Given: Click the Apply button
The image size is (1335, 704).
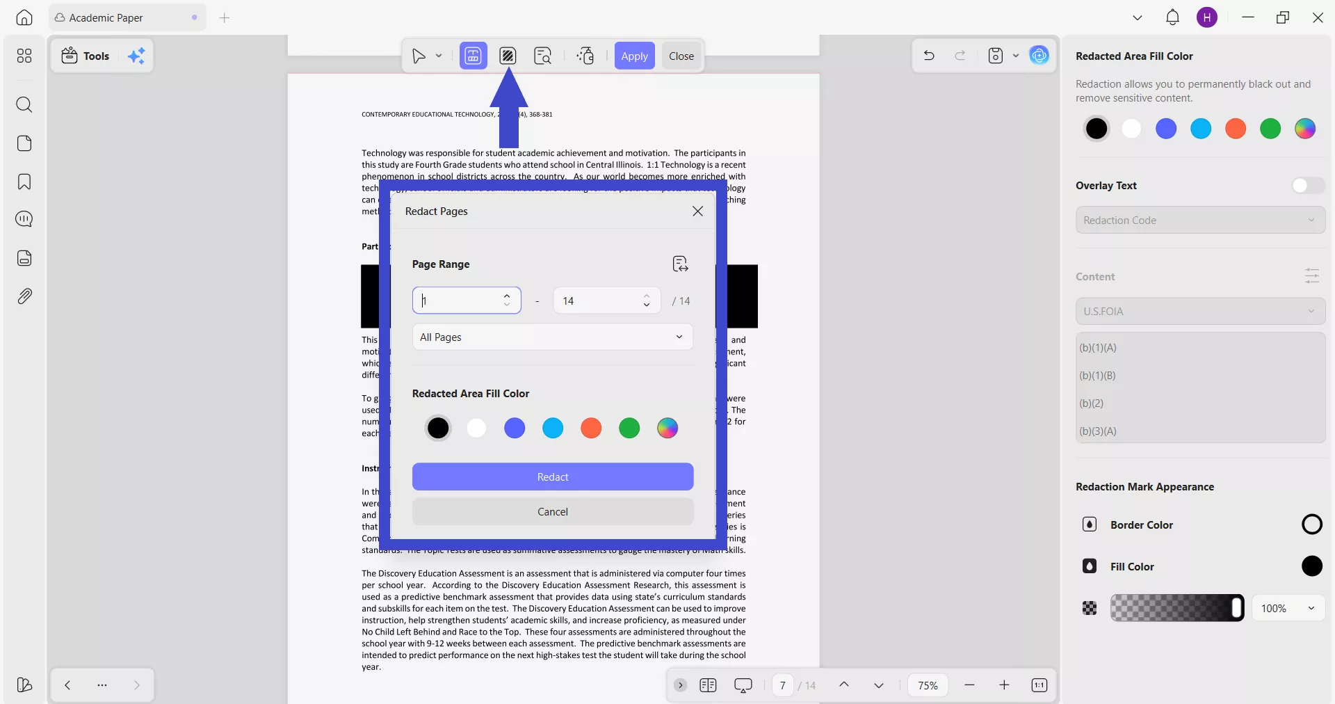Looking at the screenshot, I should pos(634,56).
